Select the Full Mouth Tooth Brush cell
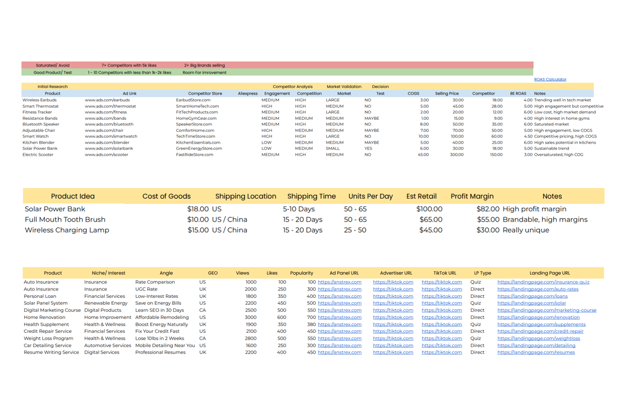This screenshot has width=628, height=418. click(65, 219)
